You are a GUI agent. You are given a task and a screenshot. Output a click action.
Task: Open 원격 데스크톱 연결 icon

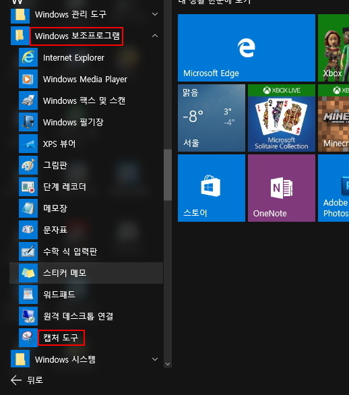tap(28, 316)
